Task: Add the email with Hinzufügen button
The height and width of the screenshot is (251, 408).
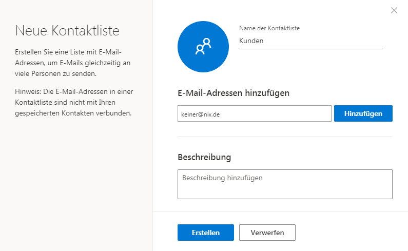Action: click(x=363, y=113)
